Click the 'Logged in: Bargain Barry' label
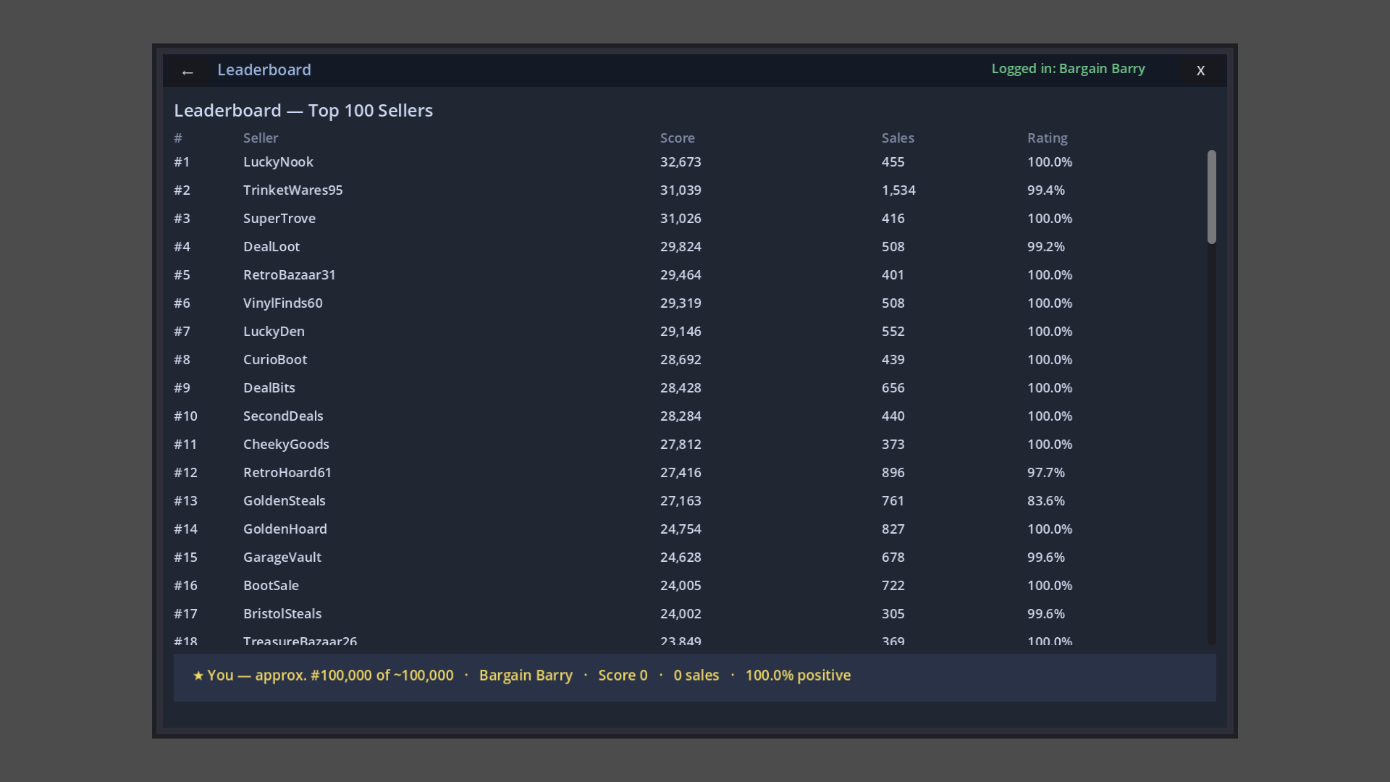Image resolution: width=1390 pixels, height=782 pixels. tap(1068, 69)
